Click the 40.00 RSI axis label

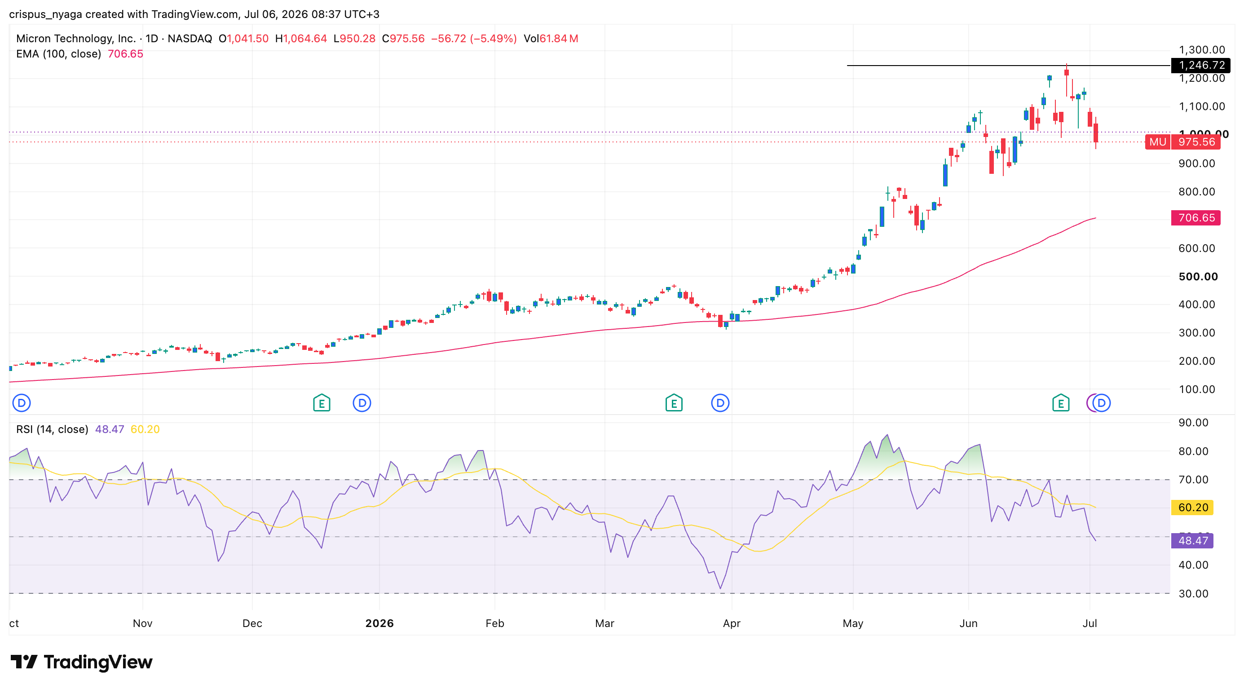click(x=1193, y=565)
